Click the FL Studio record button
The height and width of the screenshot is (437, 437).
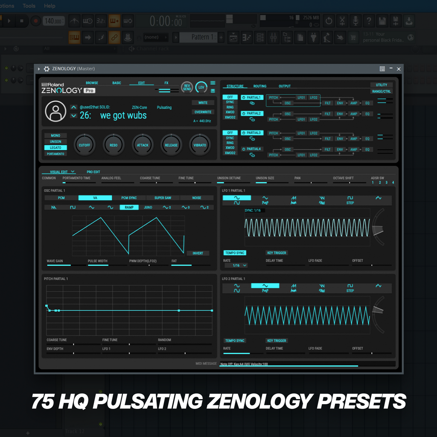(x=35, y=20)
